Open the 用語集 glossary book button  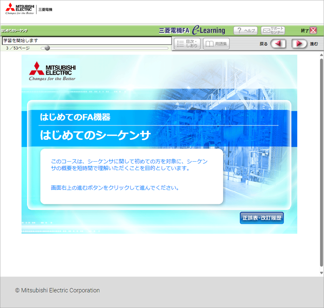tap(216, 43)
